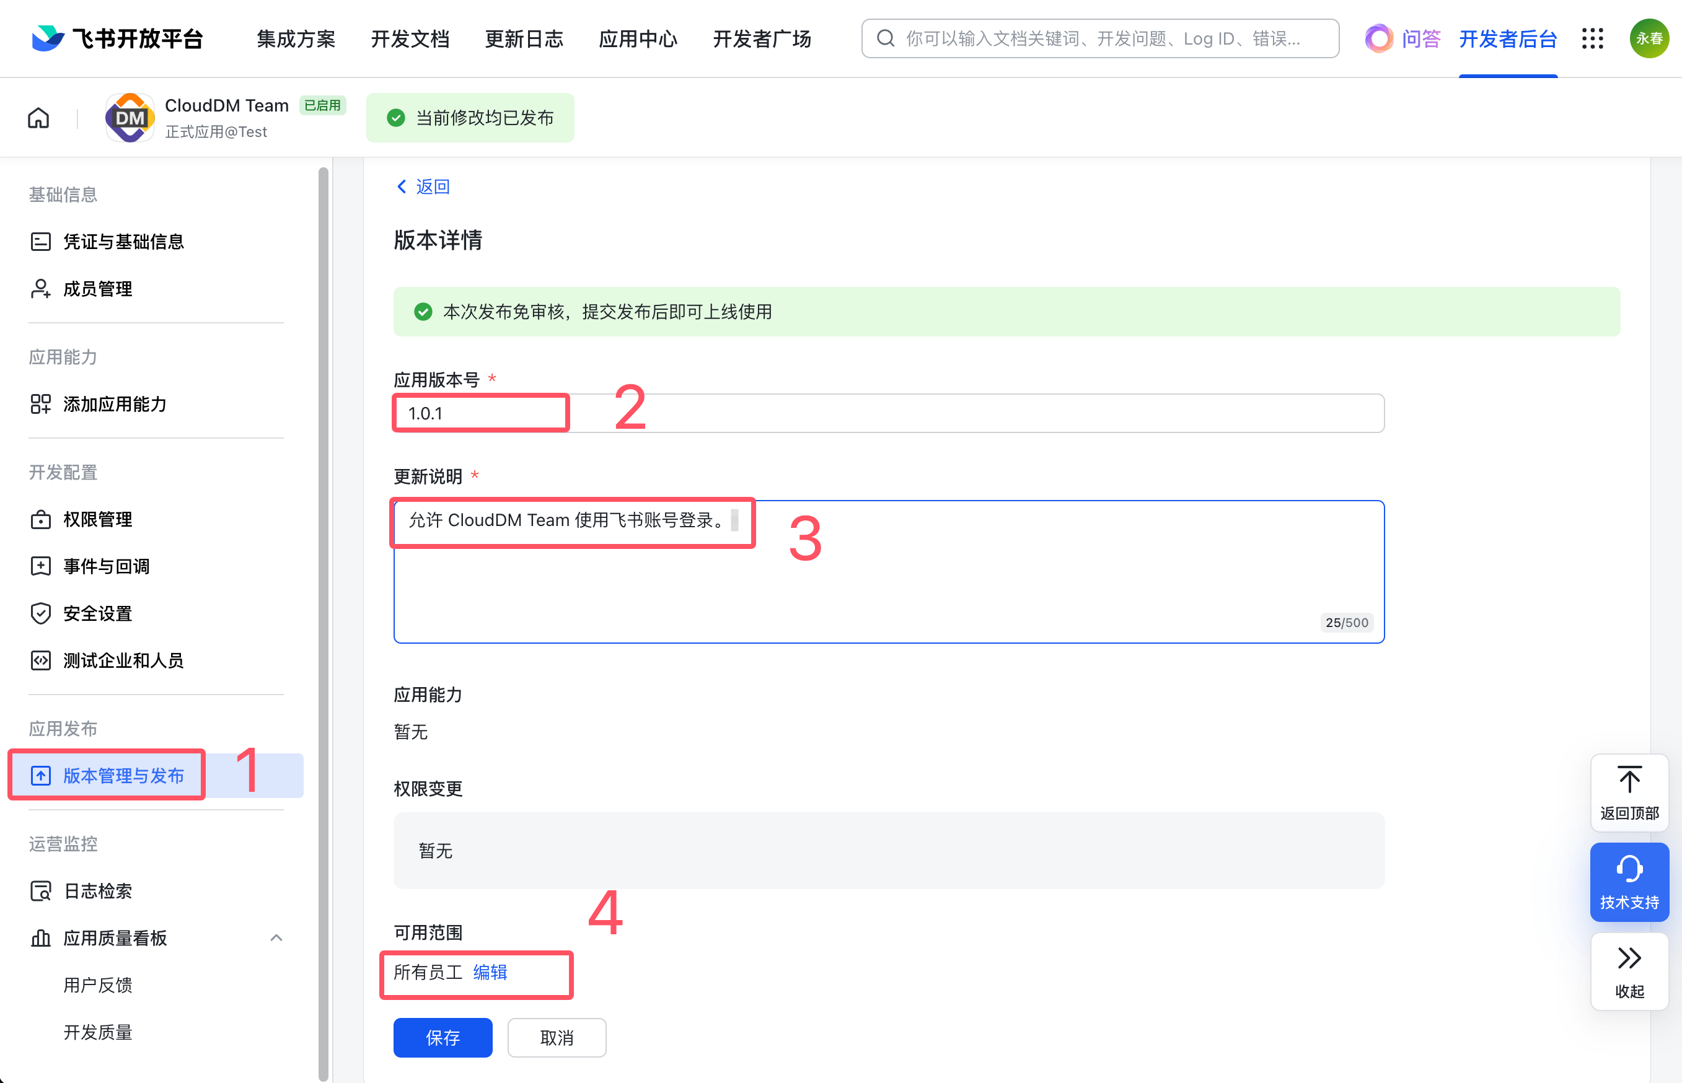Click the home icon in the header

click(38, 118)
